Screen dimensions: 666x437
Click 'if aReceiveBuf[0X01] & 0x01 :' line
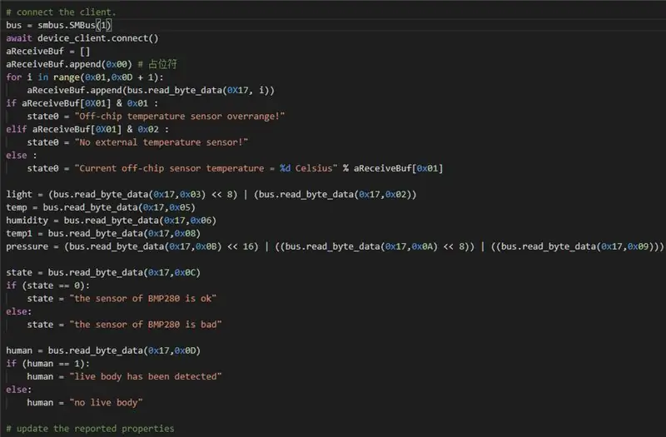tap(82, 103)
